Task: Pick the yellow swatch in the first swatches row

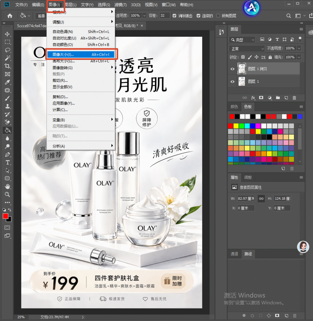Action: (236, 126)
